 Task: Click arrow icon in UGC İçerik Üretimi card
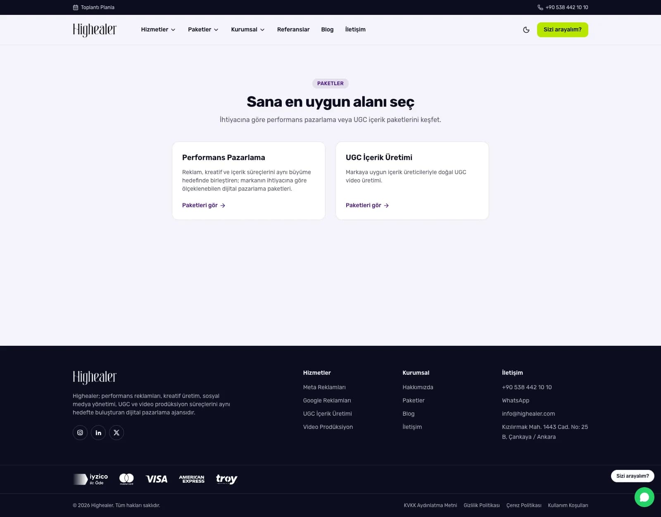tap(386, 206)
